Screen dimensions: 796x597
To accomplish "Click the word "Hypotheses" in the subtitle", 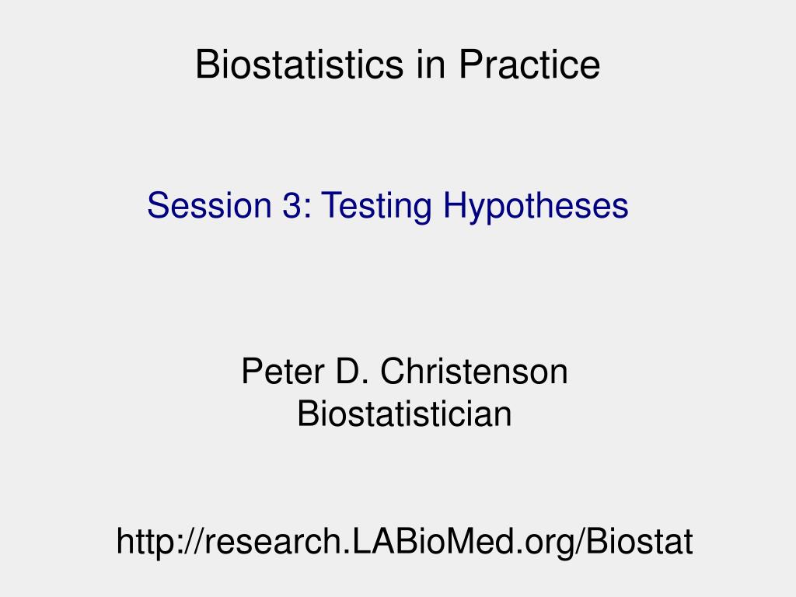I will (x=536, y=206).
